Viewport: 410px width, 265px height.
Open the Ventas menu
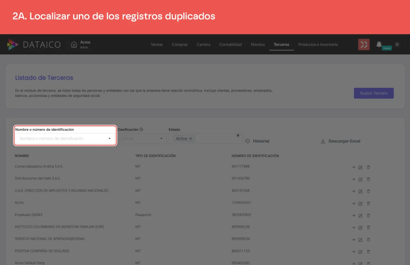(x=157, y=45)
